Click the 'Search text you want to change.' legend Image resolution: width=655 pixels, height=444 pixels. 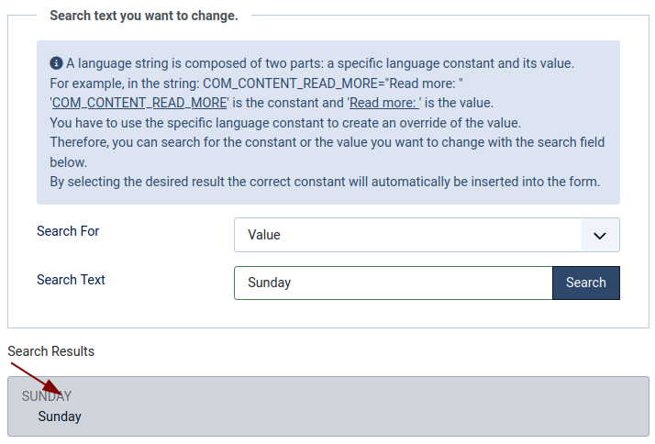(x=144, y=16)
